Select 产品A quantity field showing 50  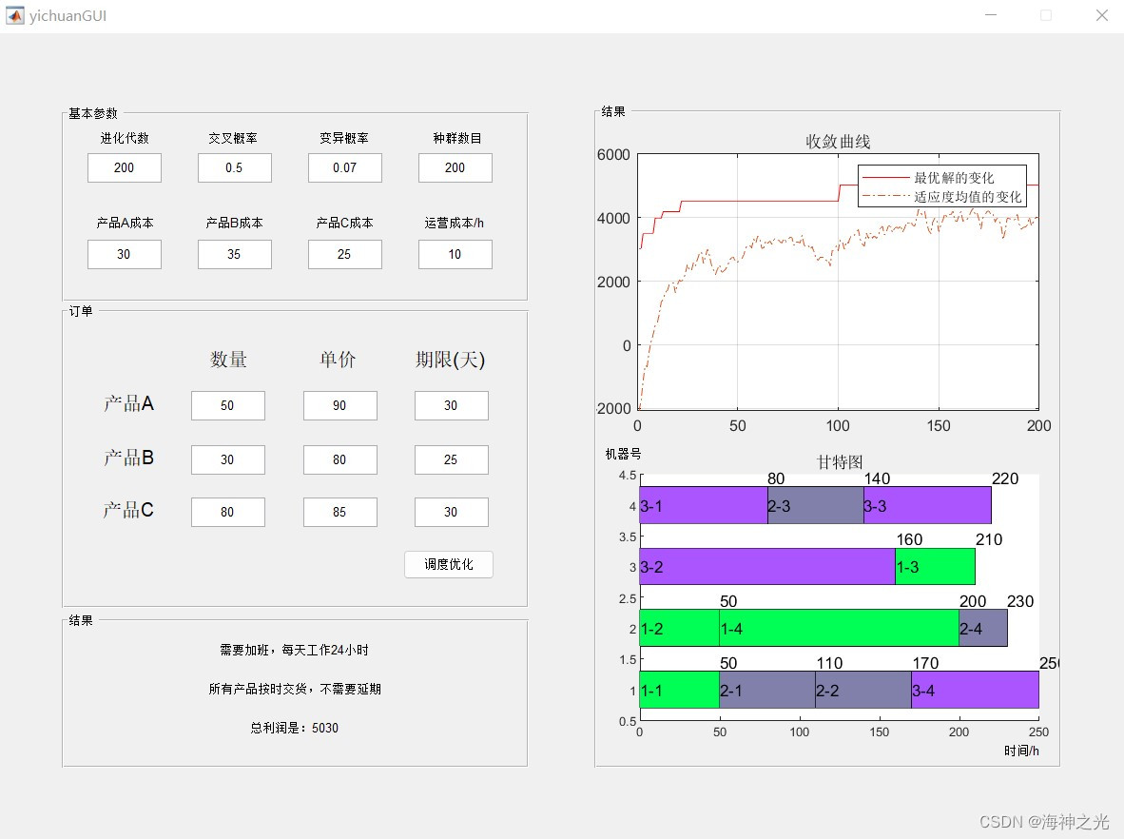(x=227, y=405)
